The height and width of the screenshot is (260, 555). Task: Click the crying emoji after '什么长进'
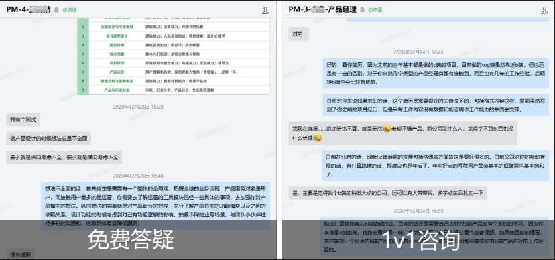pyautogui.click(x=318, y=137)
